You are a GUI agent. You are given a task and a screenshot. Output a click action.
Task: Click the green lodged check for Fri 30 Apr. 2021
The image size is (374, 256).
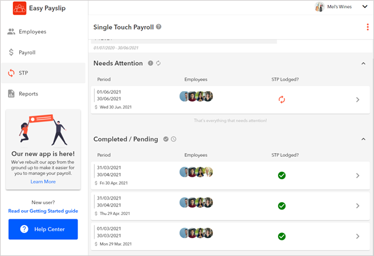click(x=282, y=175)
